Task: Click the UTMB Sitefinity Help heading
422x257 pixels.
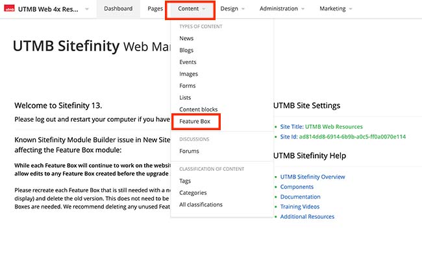Action: coord(310,156)
